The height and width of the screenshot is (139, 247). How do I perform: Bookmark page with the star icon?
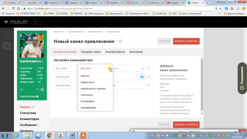[220, 8]
